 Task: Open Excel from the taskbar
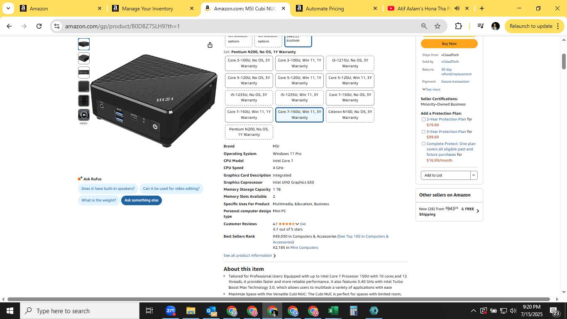[x=333, y=311]
